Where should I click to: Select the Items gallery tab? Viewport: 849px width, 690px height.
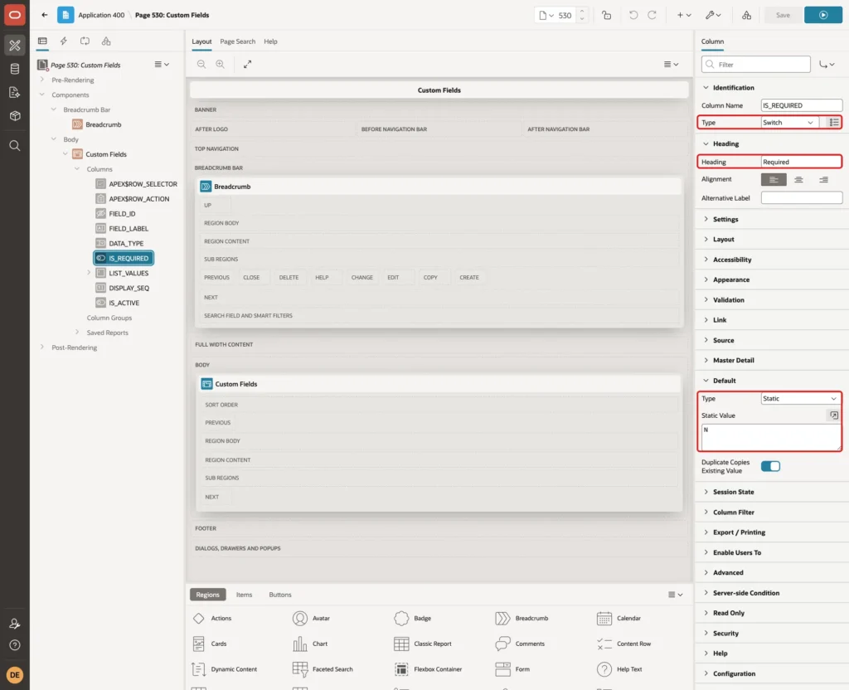pyautogui.click(x=244, y=595)
